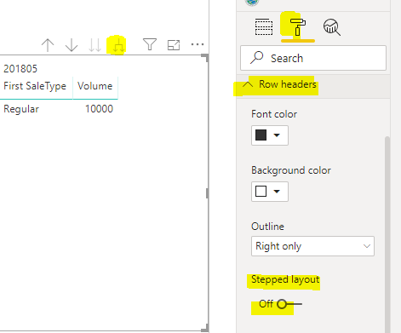Switch to the Format paint roller tab
The width and height of the screenshot is (401, 333).
298,27
